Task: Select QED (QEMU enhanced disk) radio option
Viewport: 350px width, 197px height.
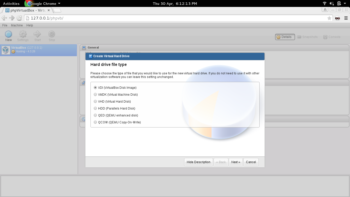Action: (95, 115)
